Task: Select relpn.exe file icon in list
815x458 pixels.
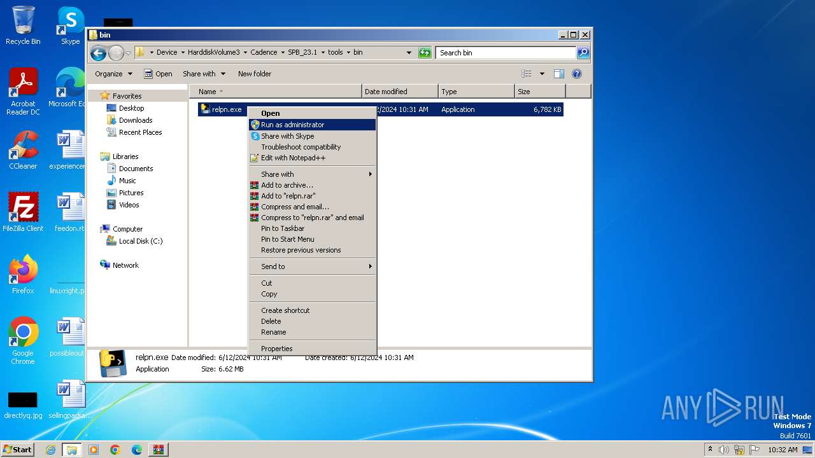Action: tap(205, 109)
